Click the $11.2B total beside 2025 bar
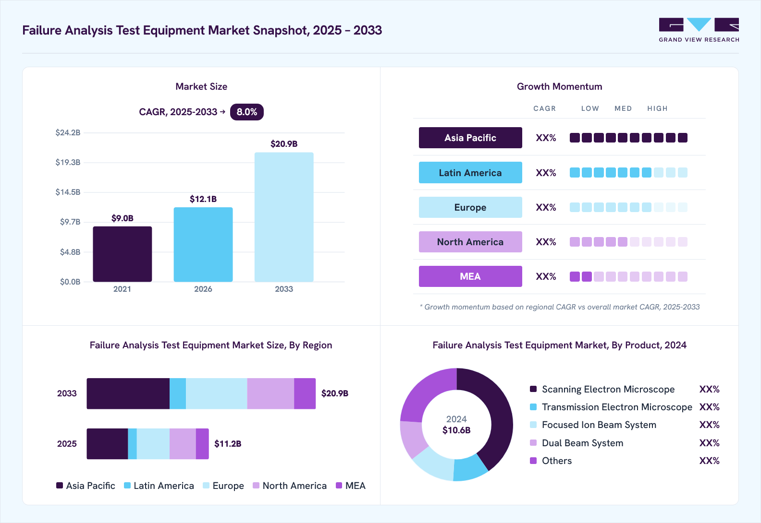This screenshot has width=761, height=523. [228, 444]
